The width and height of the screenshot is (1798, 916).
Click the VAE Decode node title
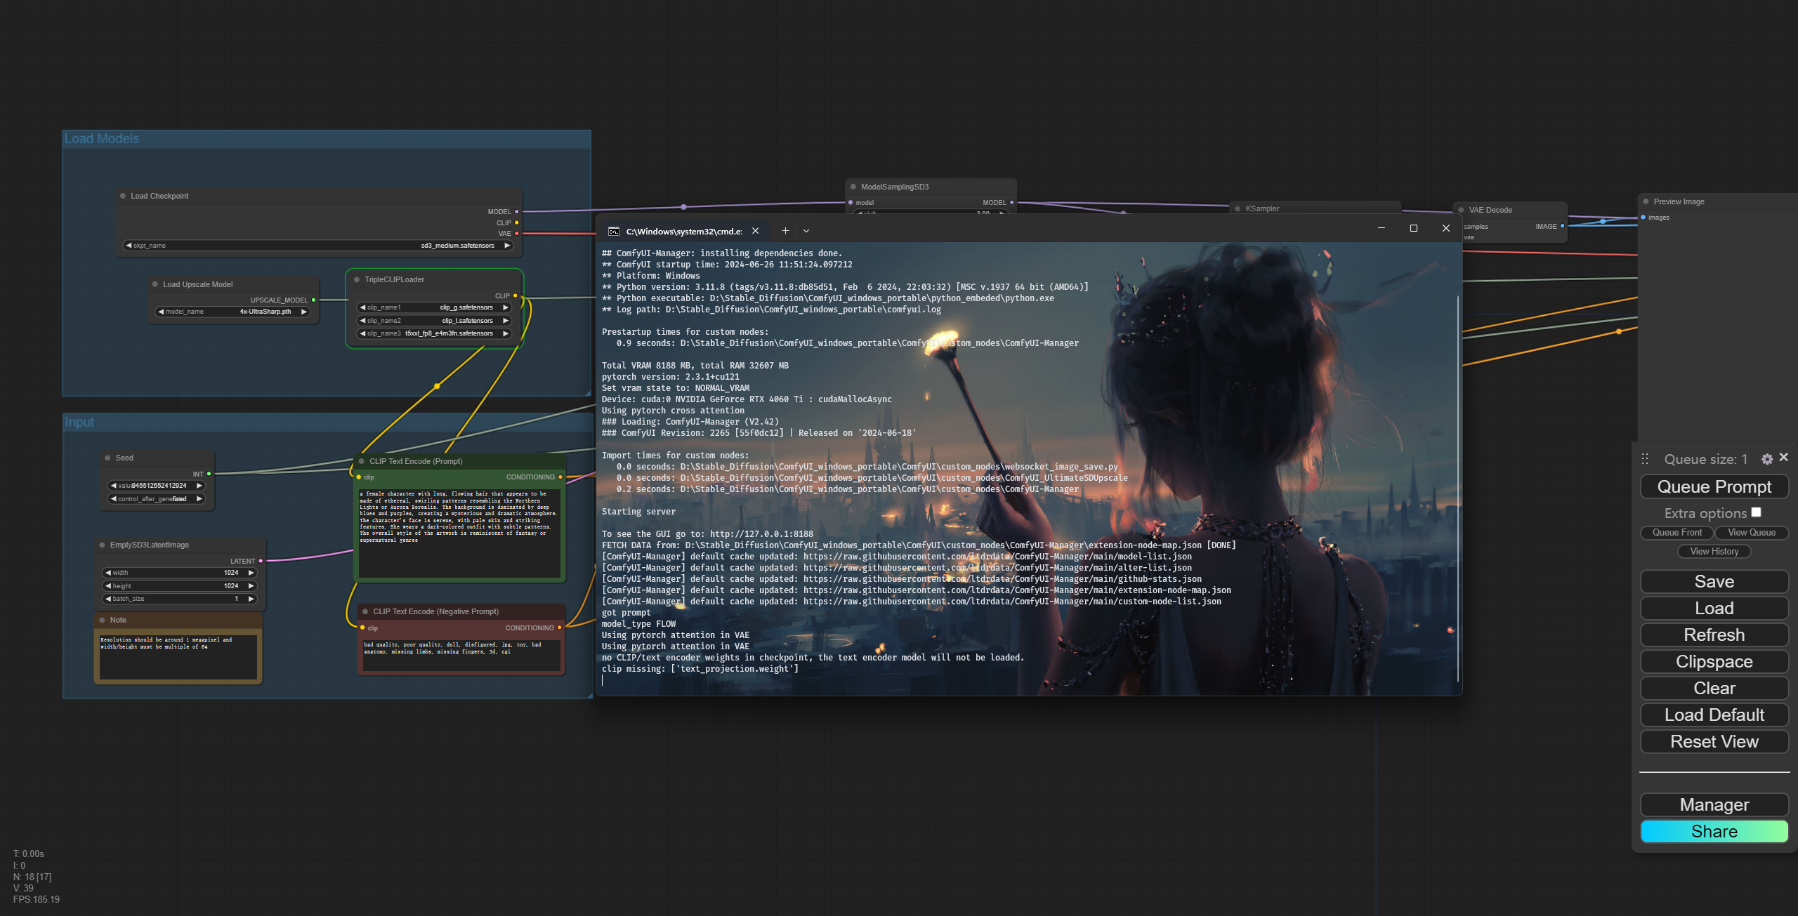point(1490,210)
